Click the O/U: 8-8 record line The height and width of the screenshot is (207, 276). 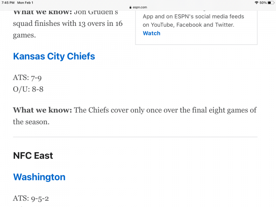click(x=28, y=89)
